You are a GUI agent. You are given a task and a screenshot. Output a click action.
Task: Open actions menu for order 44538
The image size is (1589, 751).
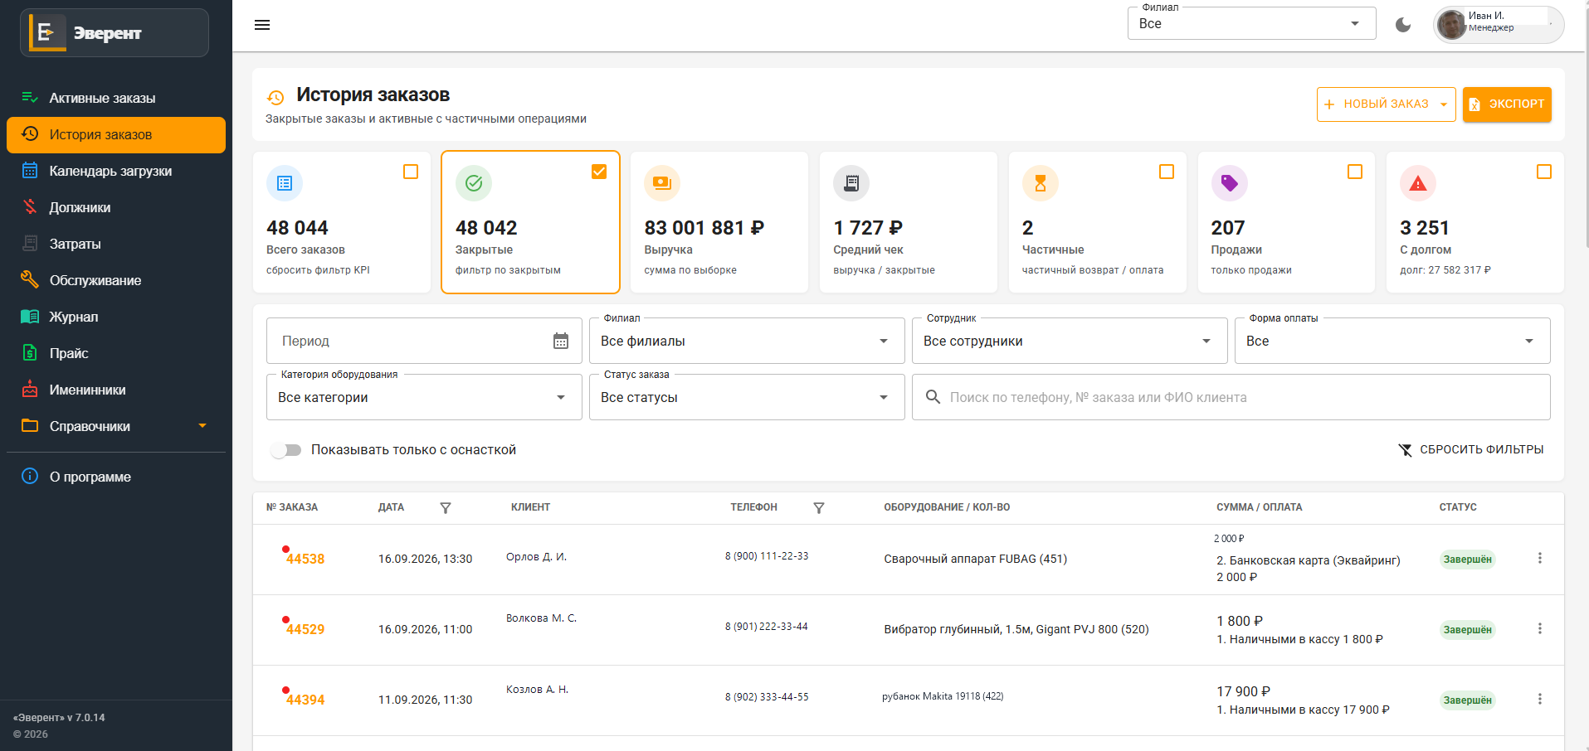(1540, 559)
